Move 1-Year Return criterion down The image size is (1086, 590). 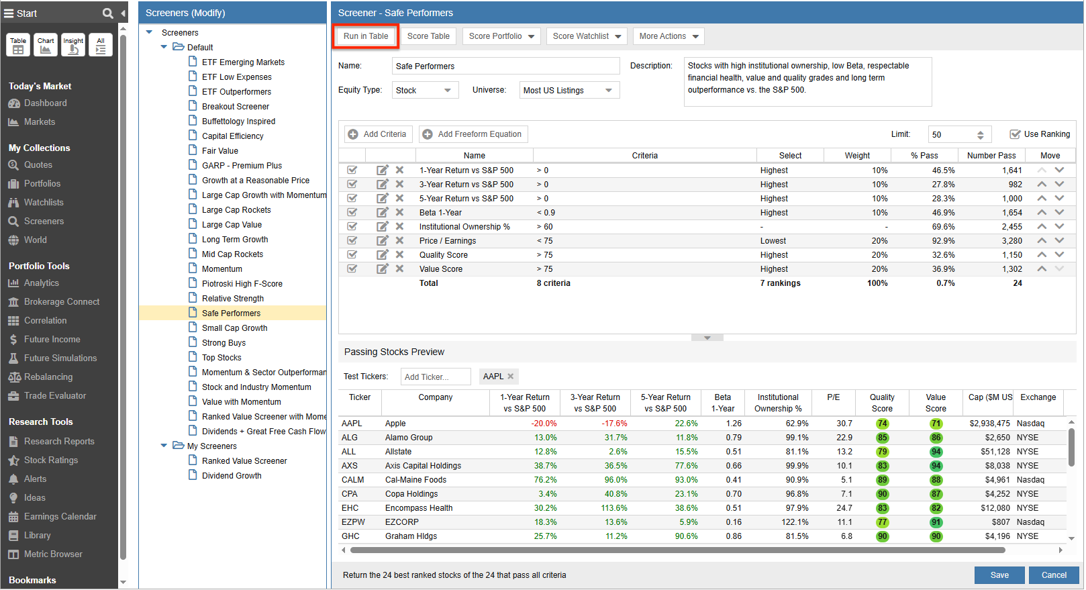pyautogui.click(x=1059, y=170)
